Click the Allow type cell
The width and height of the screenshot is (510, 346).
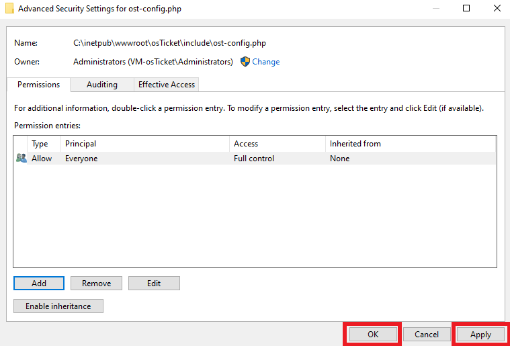pos(42,159)
